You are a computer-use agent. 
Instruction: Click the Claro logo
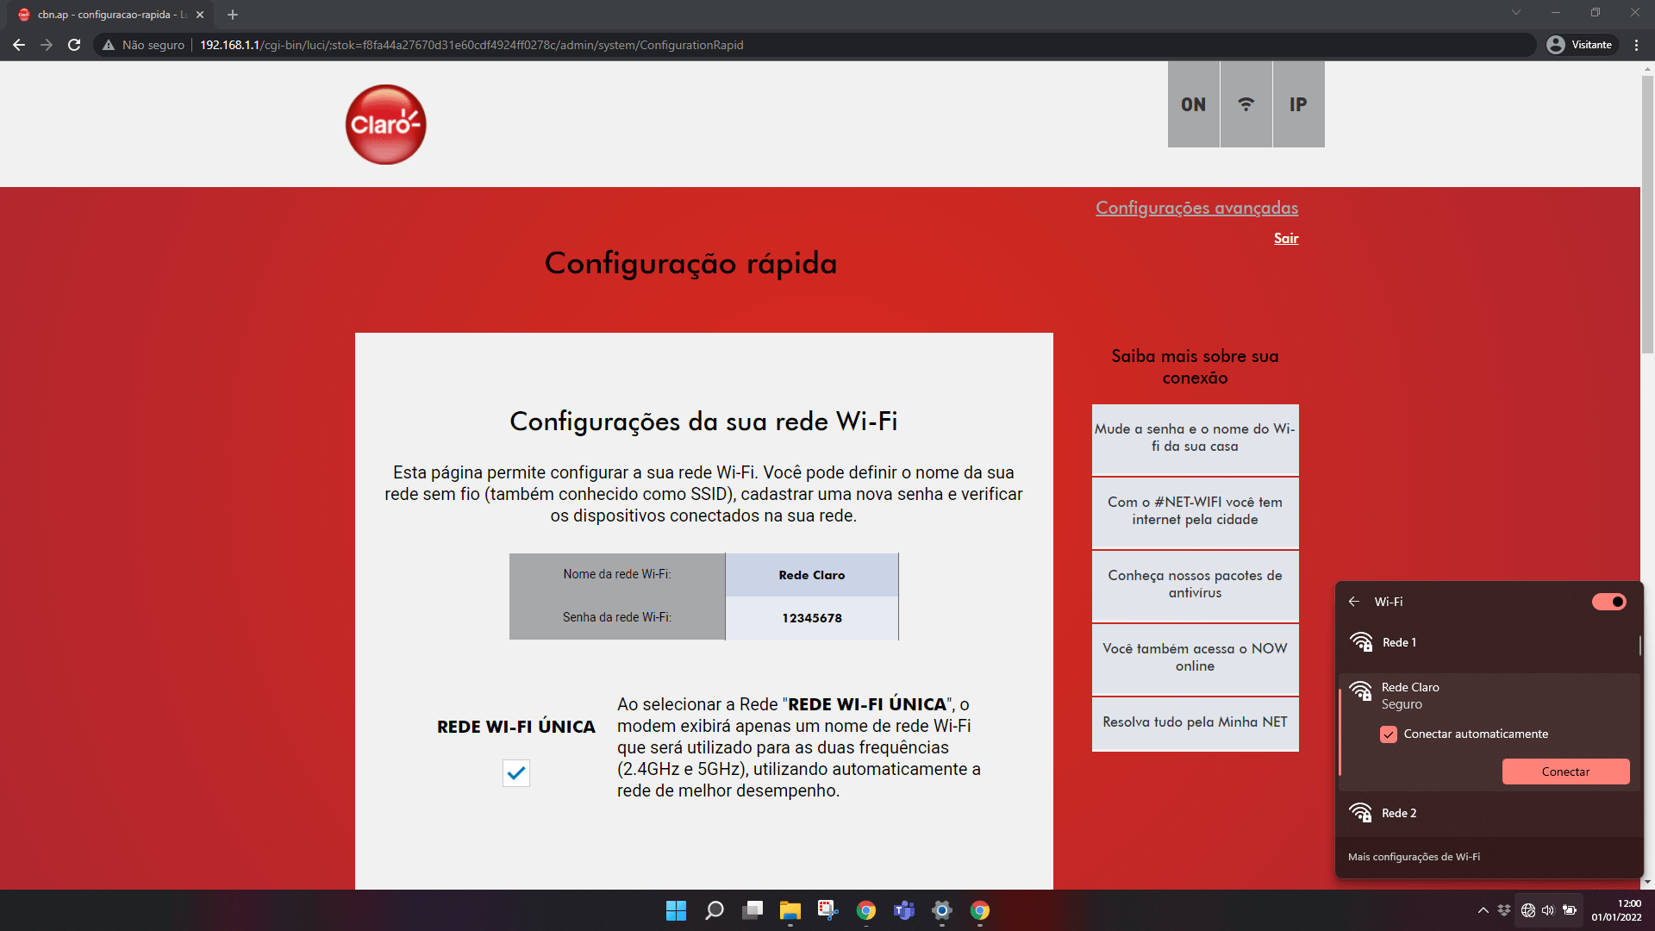(x=385, y=124)
